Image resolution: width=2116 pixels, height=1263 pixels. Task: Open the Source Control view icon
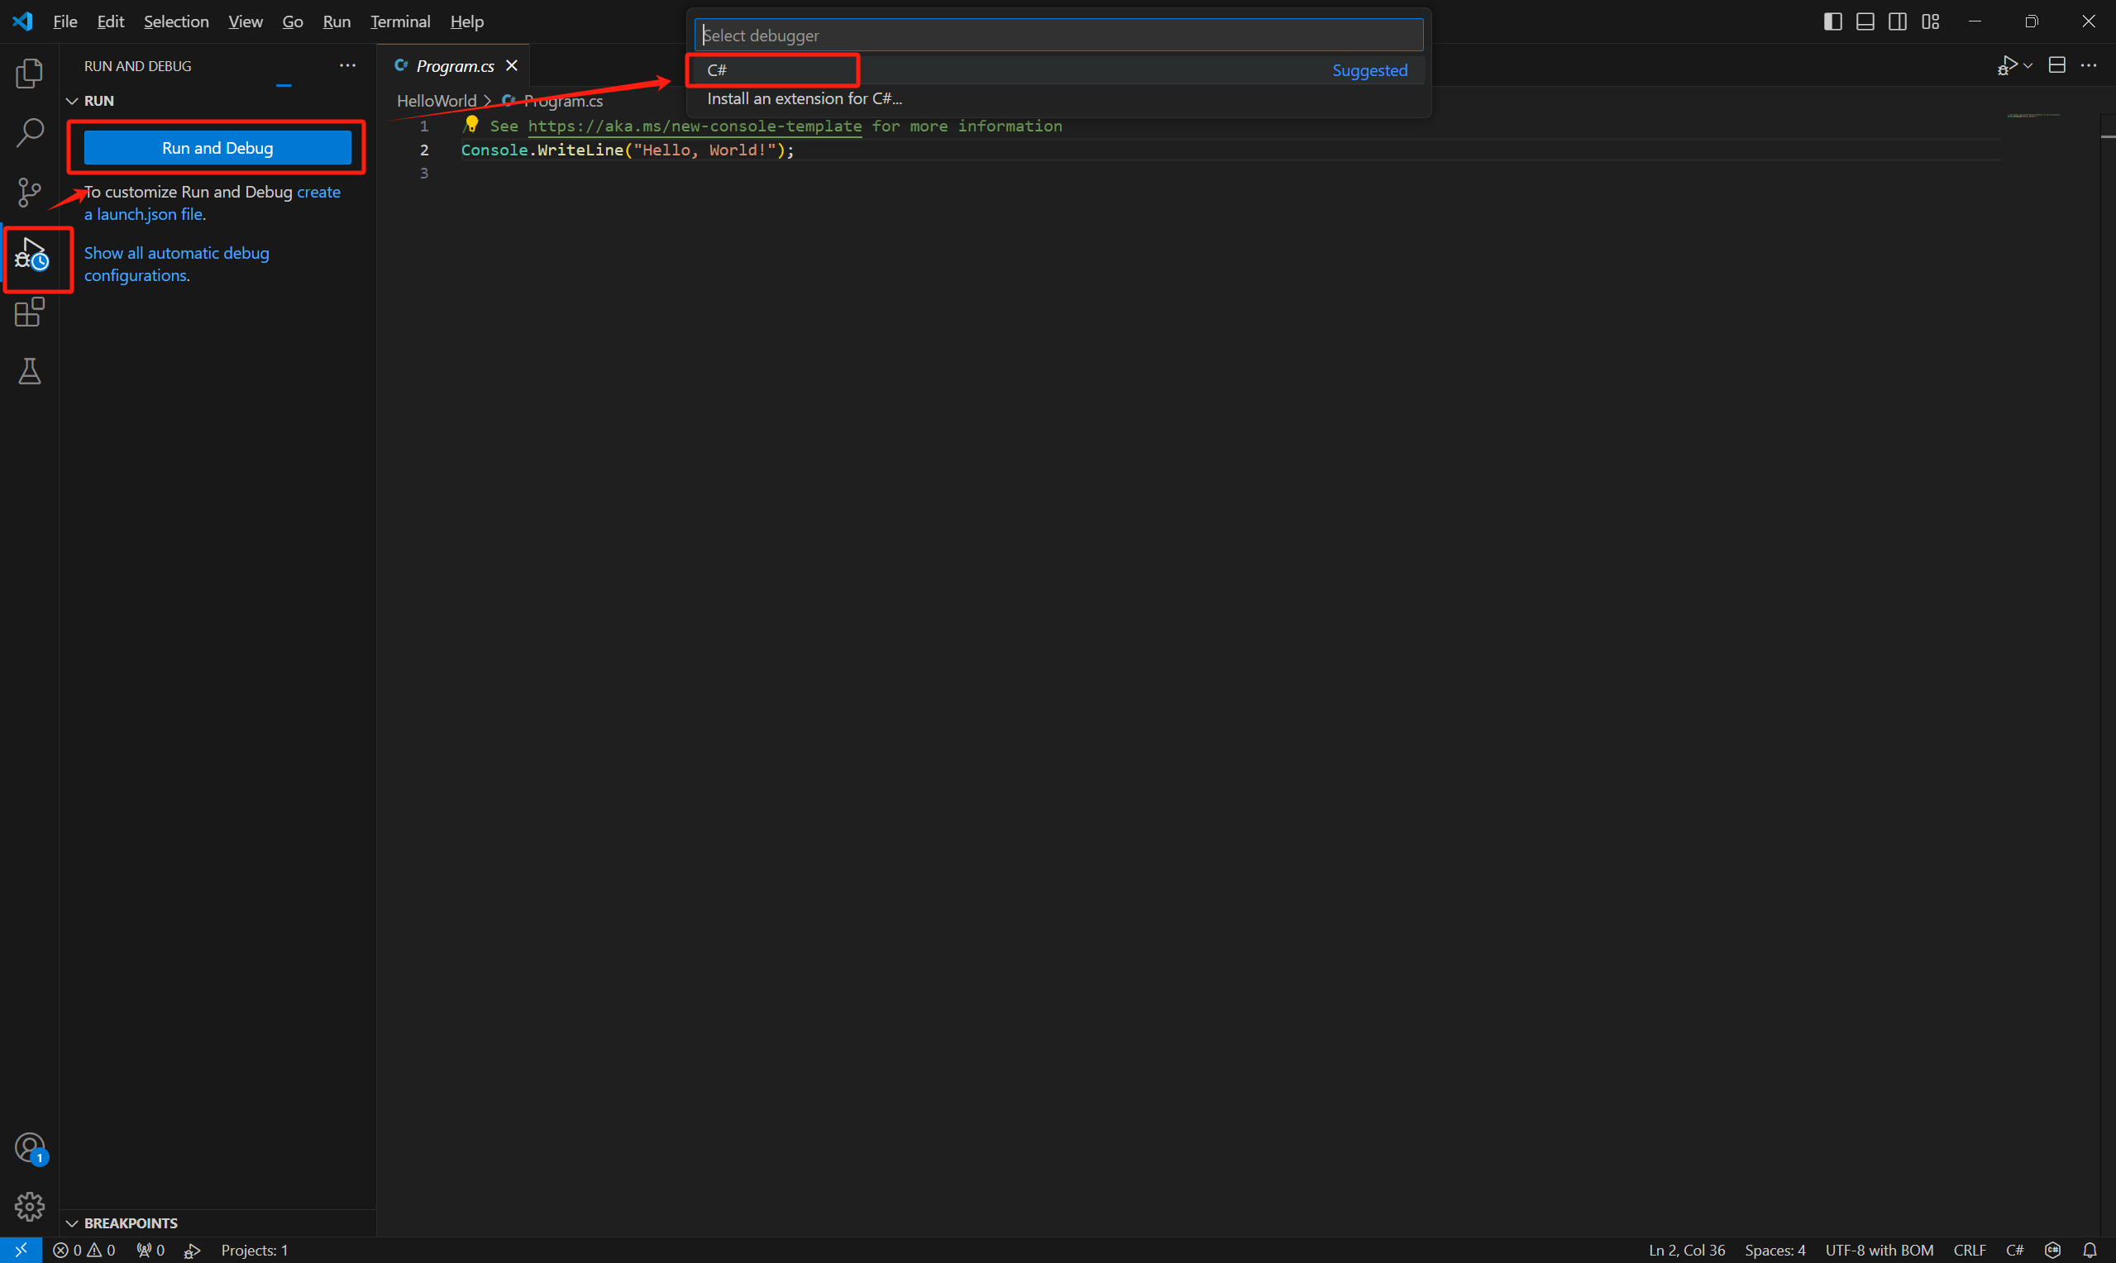tap(29, 193)
